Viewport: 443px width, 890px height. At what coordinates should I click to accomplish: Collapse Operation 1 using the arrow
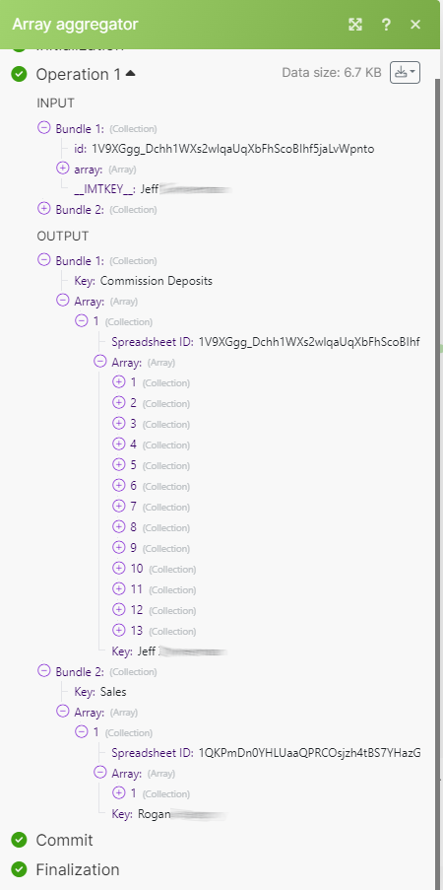click(x=131, y=73)
